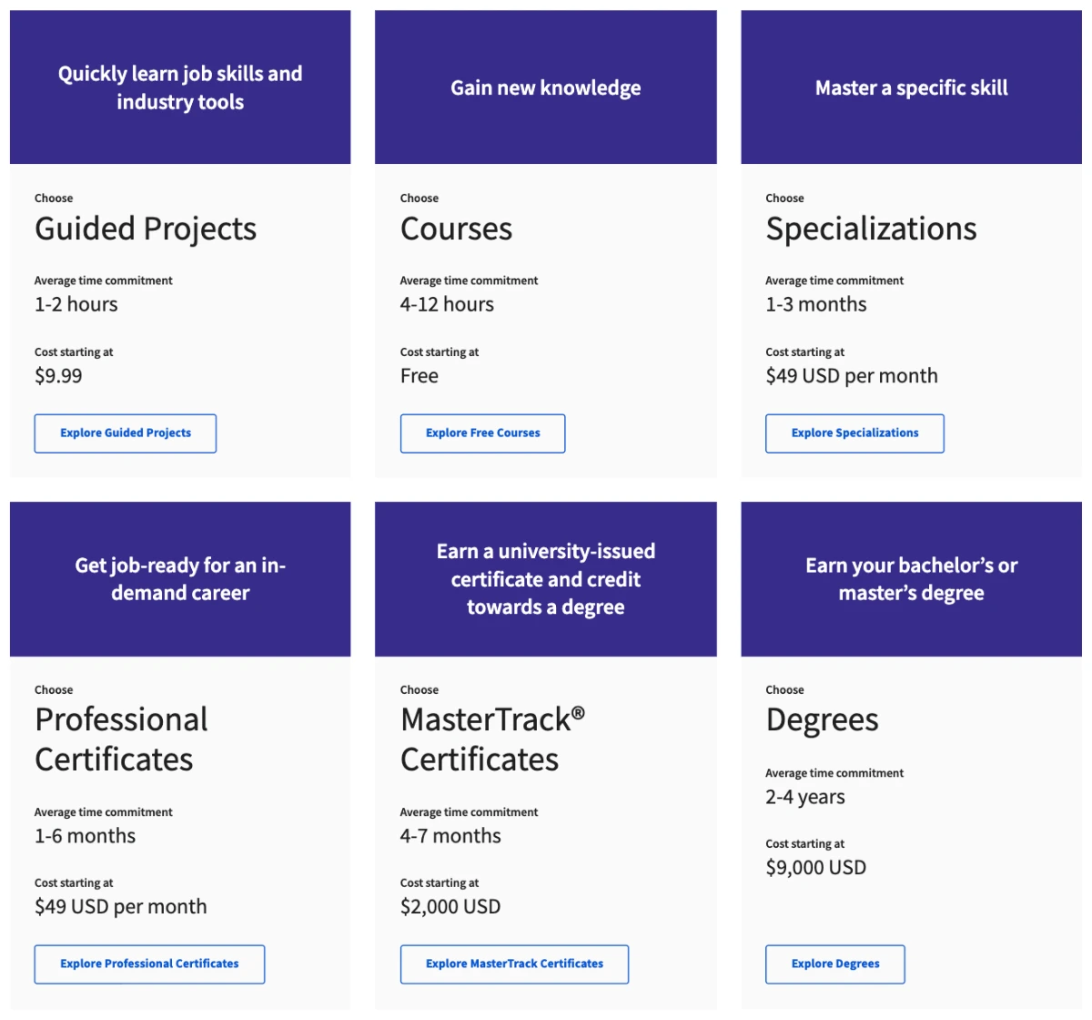Click the Guided Projects title

coord(146,229)
